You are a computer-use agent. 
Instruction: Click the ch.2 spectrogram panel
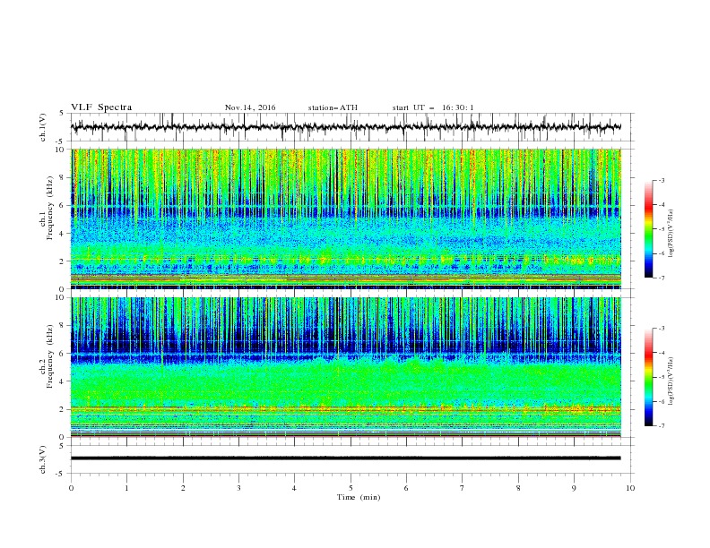[346, 367]
